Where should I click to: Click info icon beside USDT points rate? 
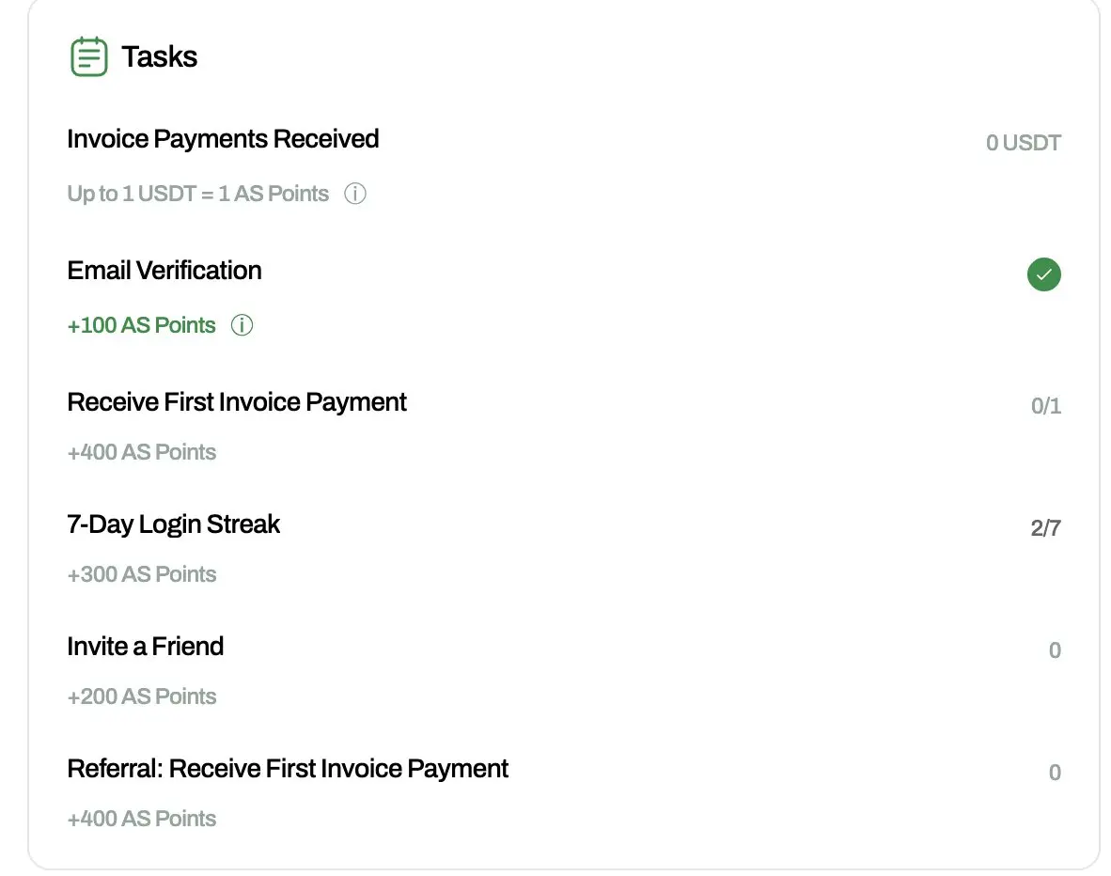tap(354, 195)
